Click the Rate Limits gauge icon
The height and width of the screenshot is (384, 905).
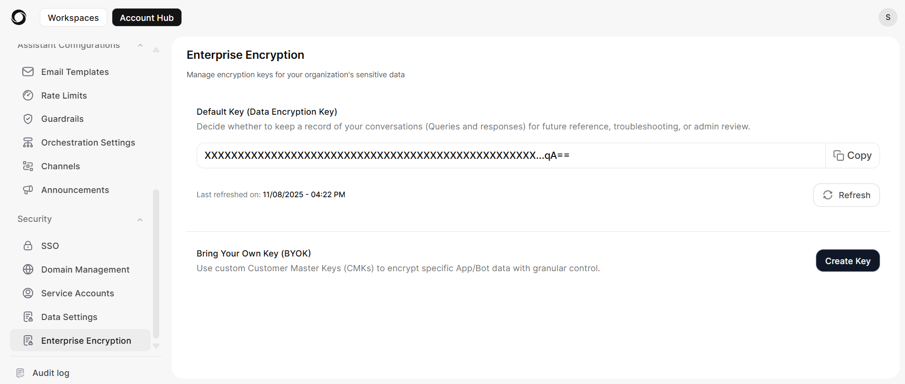pos(28,95)
